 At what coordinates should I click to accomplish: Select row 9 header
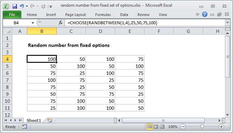(x=7, y=94)
